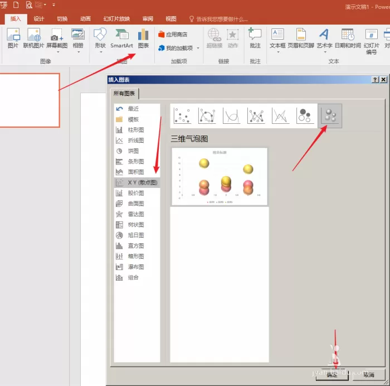Open Header and Footer (页眉和页脚)
This screenshot has height=386, width=390.
[x=301, y=38]
